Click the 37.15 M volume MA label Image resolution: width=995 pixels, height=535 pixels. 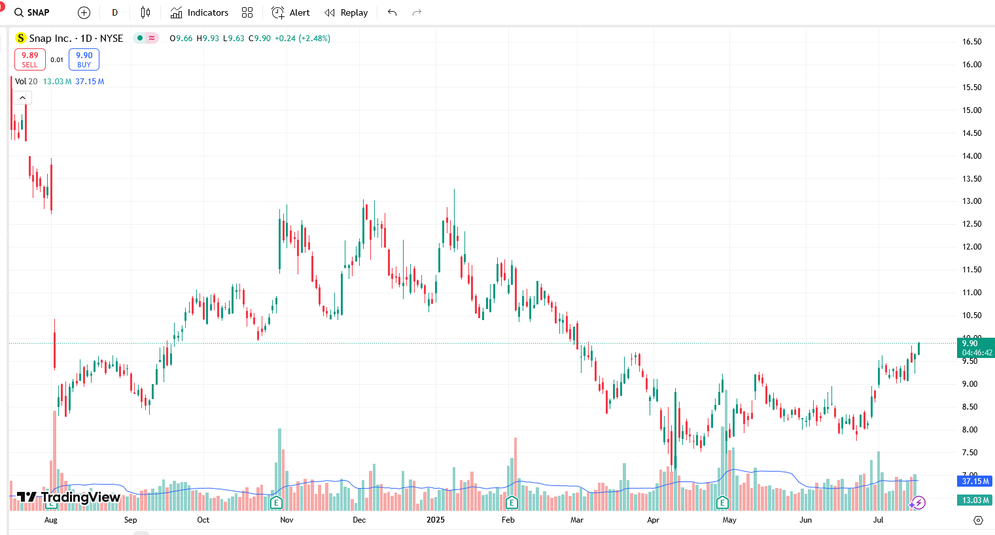tap(975, 481)
